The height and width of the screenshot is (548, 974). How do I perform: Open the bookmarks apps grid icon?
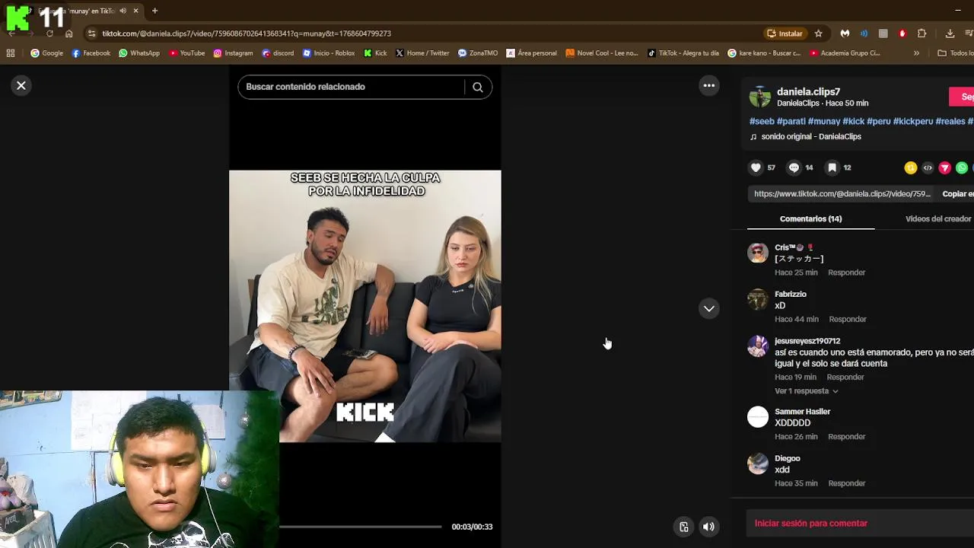click(11, 53)
